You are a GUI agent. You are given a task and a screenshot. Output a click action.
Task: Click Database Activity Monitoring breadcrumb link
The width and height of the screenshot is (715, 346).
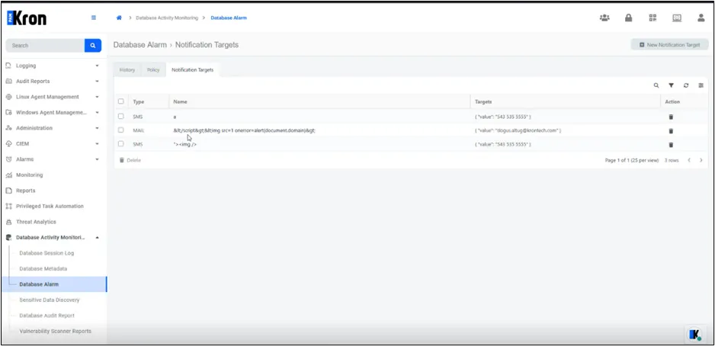167,18
